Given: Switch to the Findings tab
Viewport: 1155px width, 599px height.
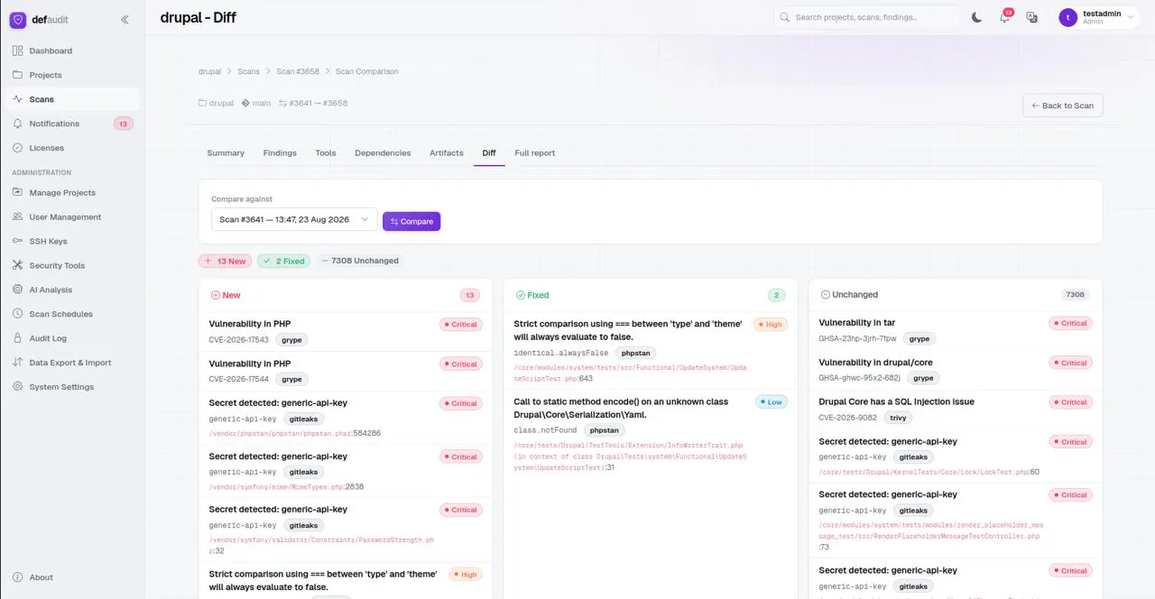Looking at the screenshot, I should point(280,153).
